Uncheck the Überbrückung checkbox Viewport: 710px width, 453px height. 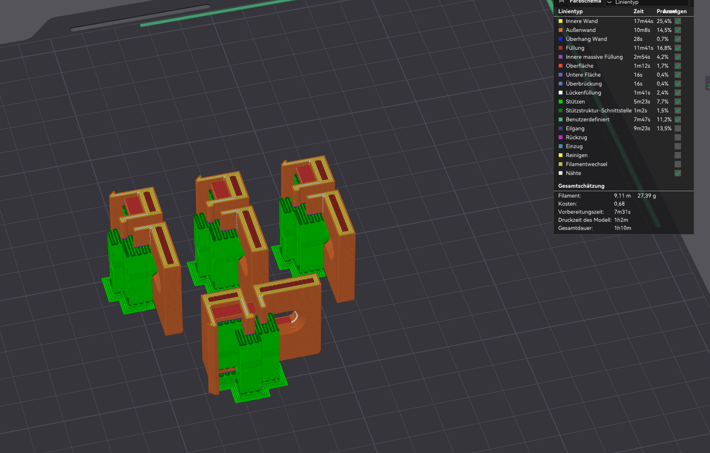[678, 83]
